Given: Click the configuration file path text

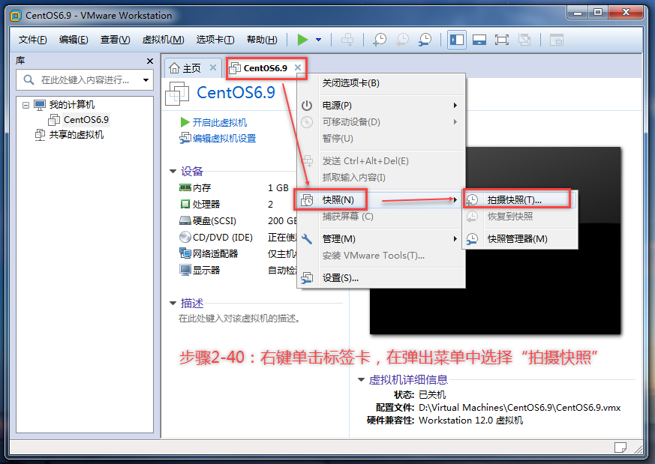Looking at the screenshot, I should [x=520, y=408].
